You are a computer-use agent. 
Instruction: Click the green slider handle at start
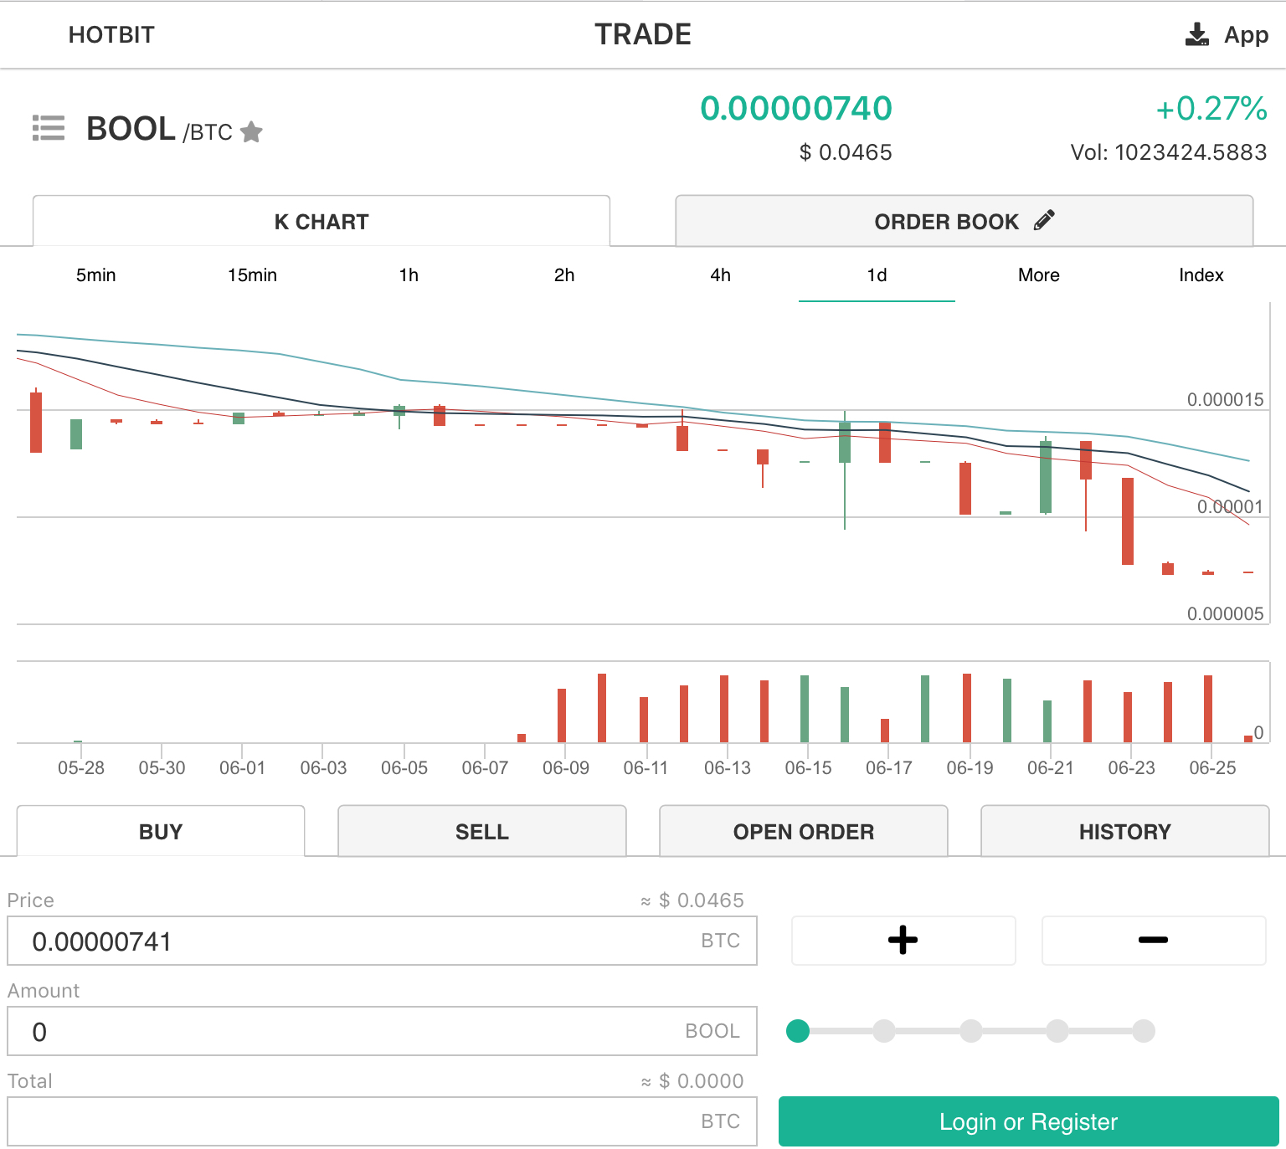click(798, 1031)
